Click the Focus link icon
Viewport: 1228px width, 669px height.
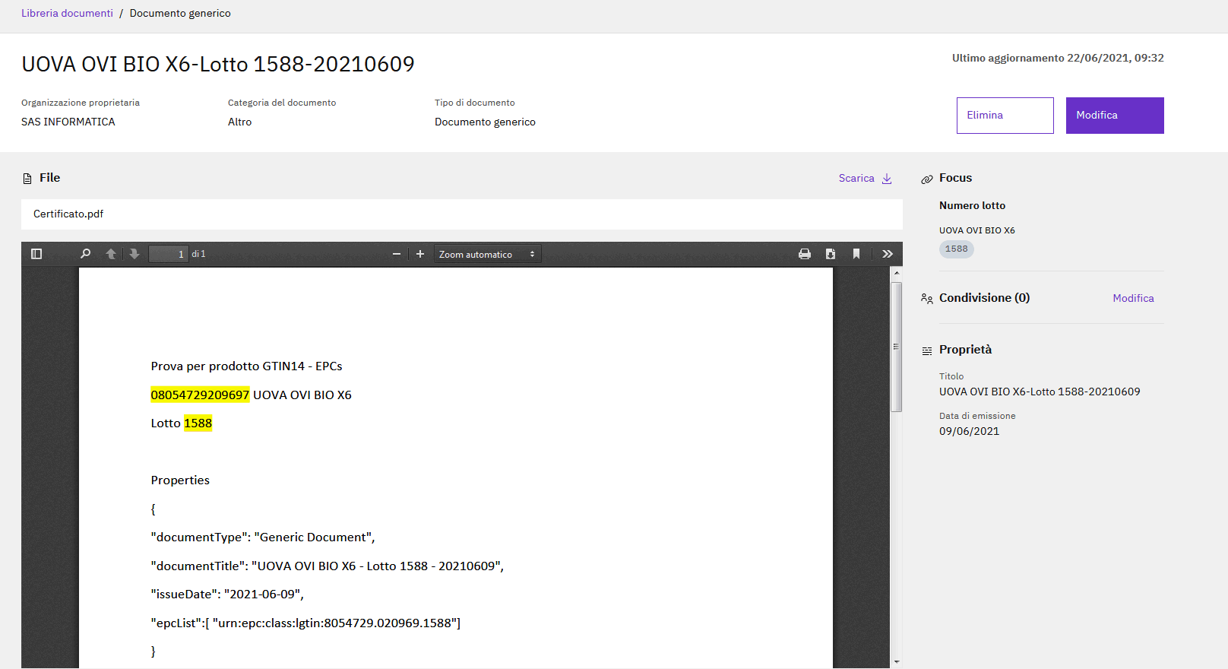(927, 179)
